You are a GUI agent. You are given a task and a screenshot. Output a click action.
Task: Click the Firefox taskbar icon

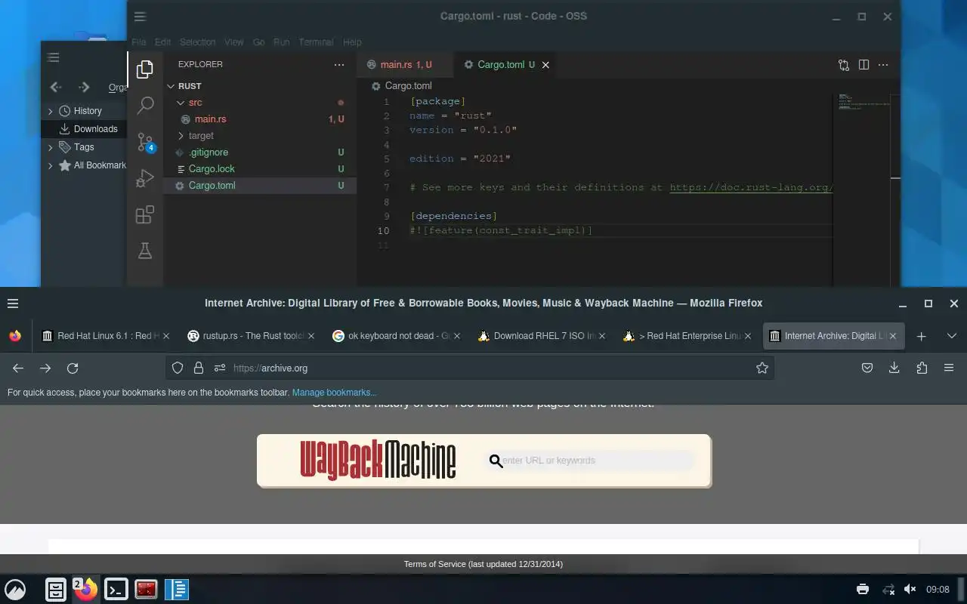[x=85, y=590]
